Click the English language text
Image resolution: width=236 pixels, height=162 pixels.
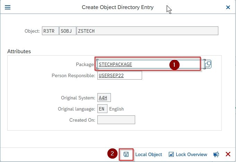[x=116, y=109]
